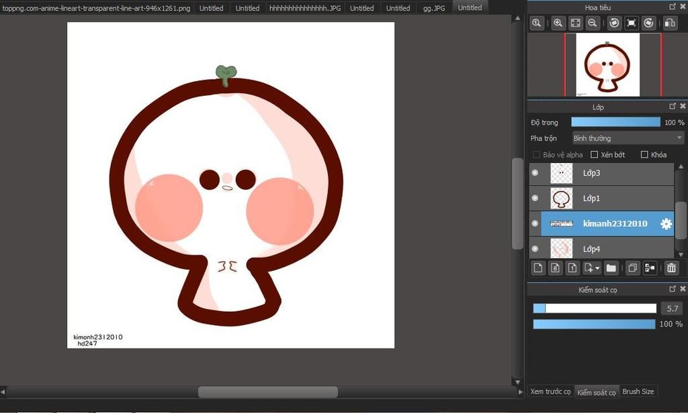The width and height of the screenshot is (688, 413).
Task: Create a new color layer
Action: coord(538,268)
